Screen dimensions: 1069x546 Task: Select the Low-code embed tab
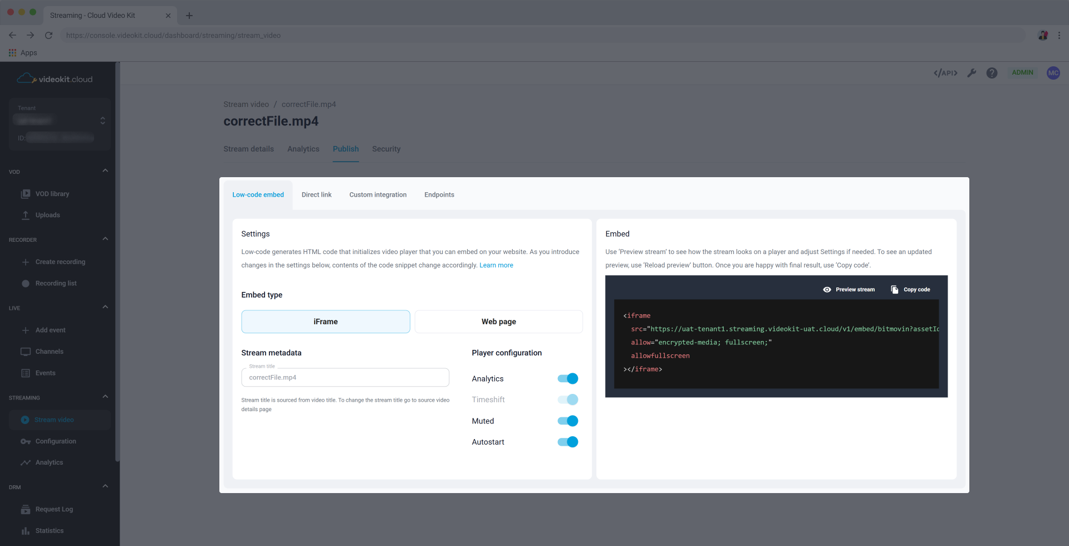258,195
